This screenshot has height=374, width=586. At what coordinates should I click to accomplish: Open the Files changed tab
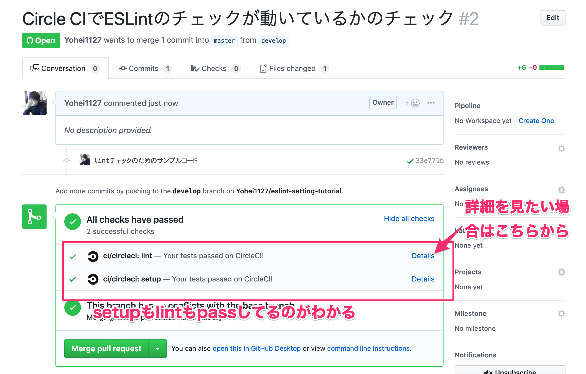tap(292, 68)
